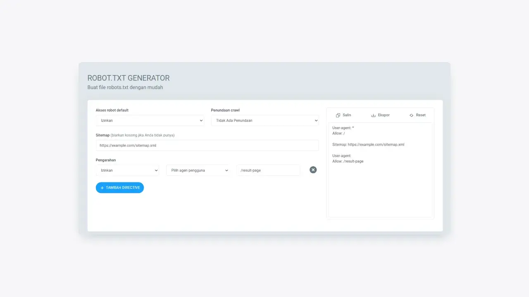Click the plus icon in Tambah Directive
This screenshot has width=529, height=297.
pos(102,188)
